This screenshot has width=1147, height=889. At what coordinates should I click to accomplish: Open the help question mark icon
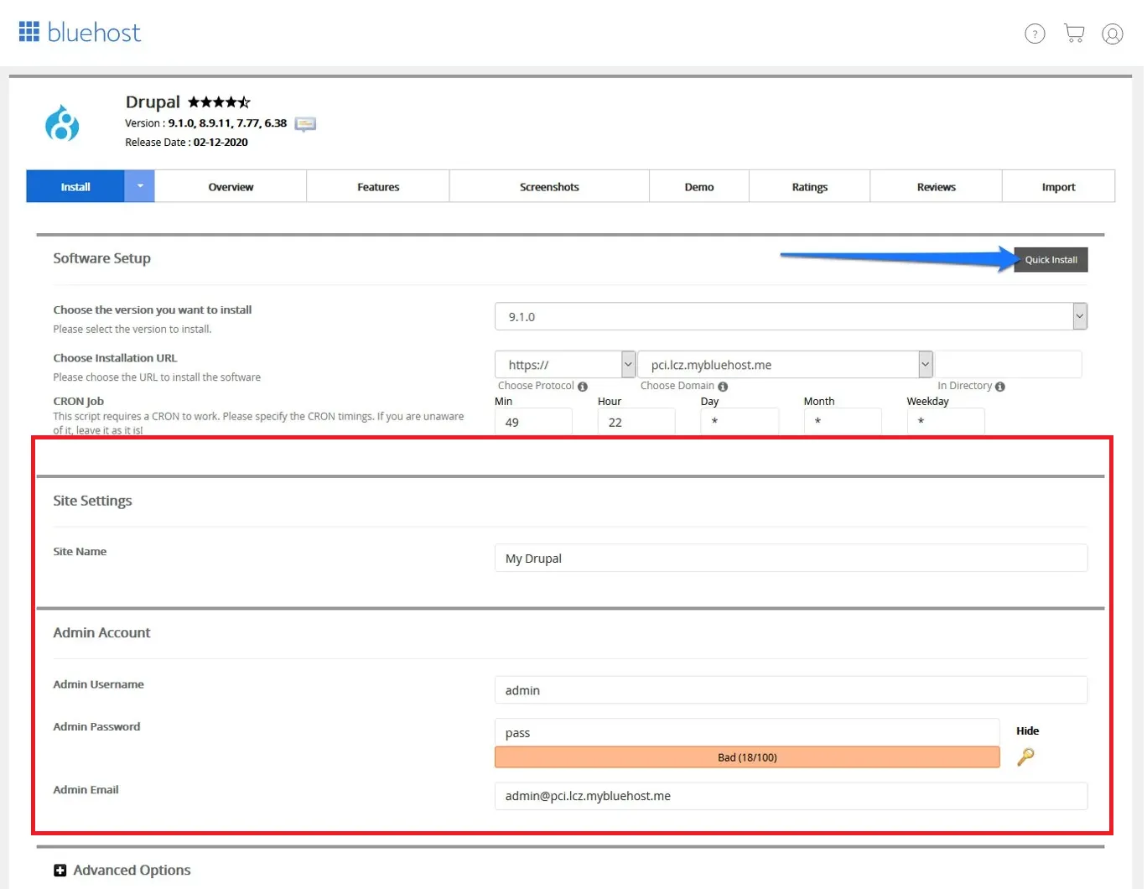point(1035,34)
